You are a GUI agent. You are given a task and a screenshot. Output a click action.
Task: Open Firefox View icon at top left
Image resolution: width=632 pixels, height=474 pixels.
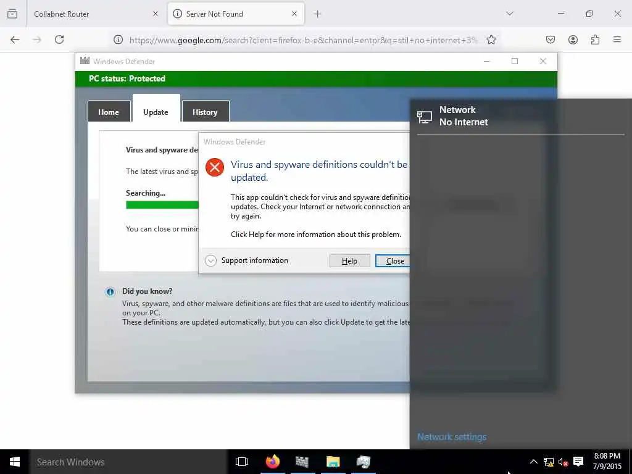[12, 14]
